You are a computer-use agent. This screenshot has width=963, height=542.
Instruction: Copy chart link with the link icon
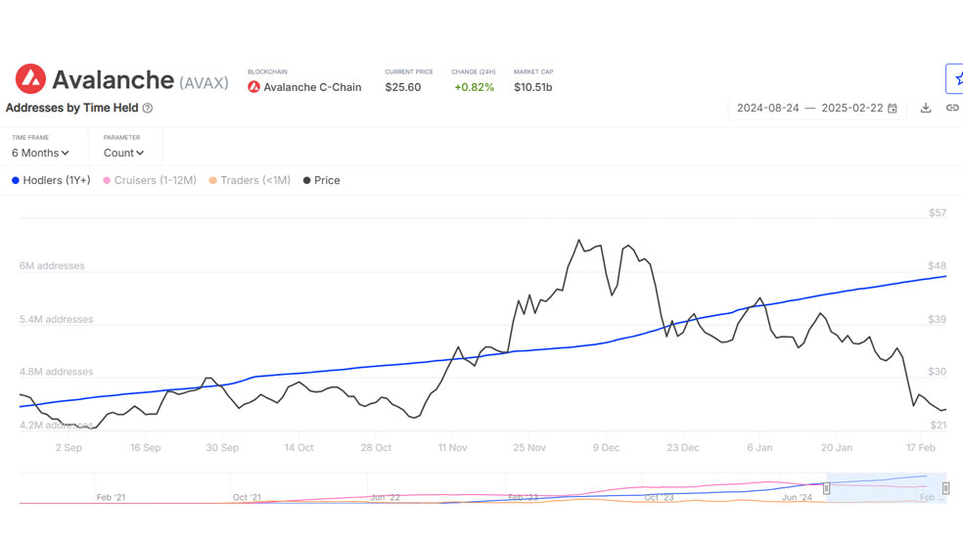[952, 108]
